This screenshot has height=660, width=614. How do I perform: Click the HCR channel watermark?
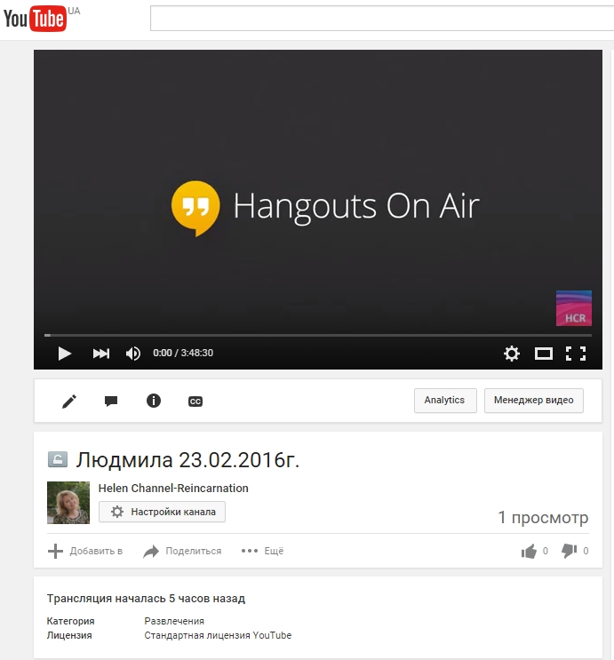coord(573,308)
